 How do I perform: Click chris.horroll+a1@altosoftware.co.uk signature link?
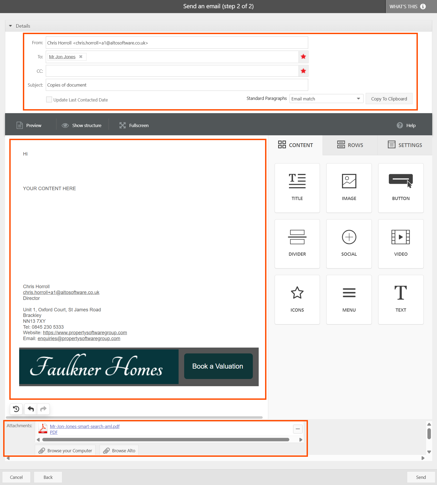[x=61, y=292]
